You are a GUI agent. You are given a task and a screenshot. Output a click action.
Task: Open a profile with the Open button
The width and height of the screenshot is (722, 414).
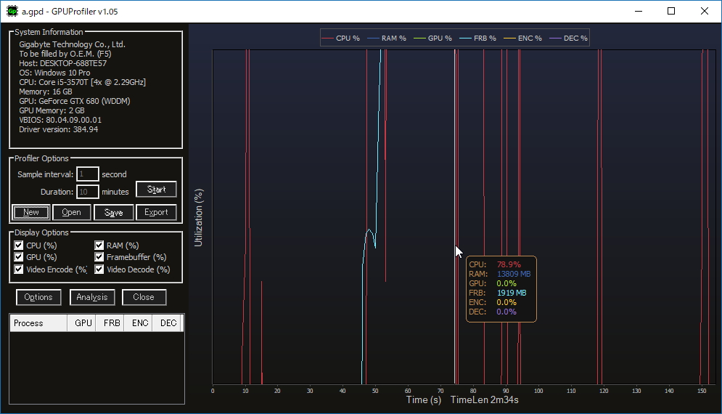coord(71,212)
